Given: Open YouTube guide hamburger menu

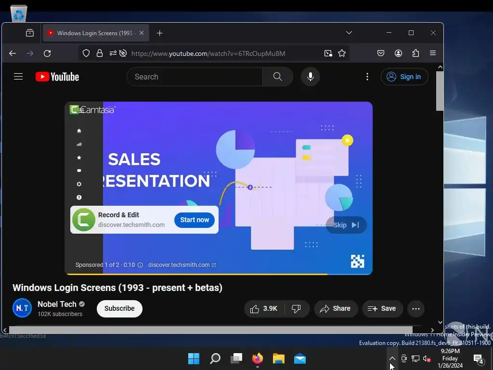Looking at the screenshot, I should (x=18, y=77).
